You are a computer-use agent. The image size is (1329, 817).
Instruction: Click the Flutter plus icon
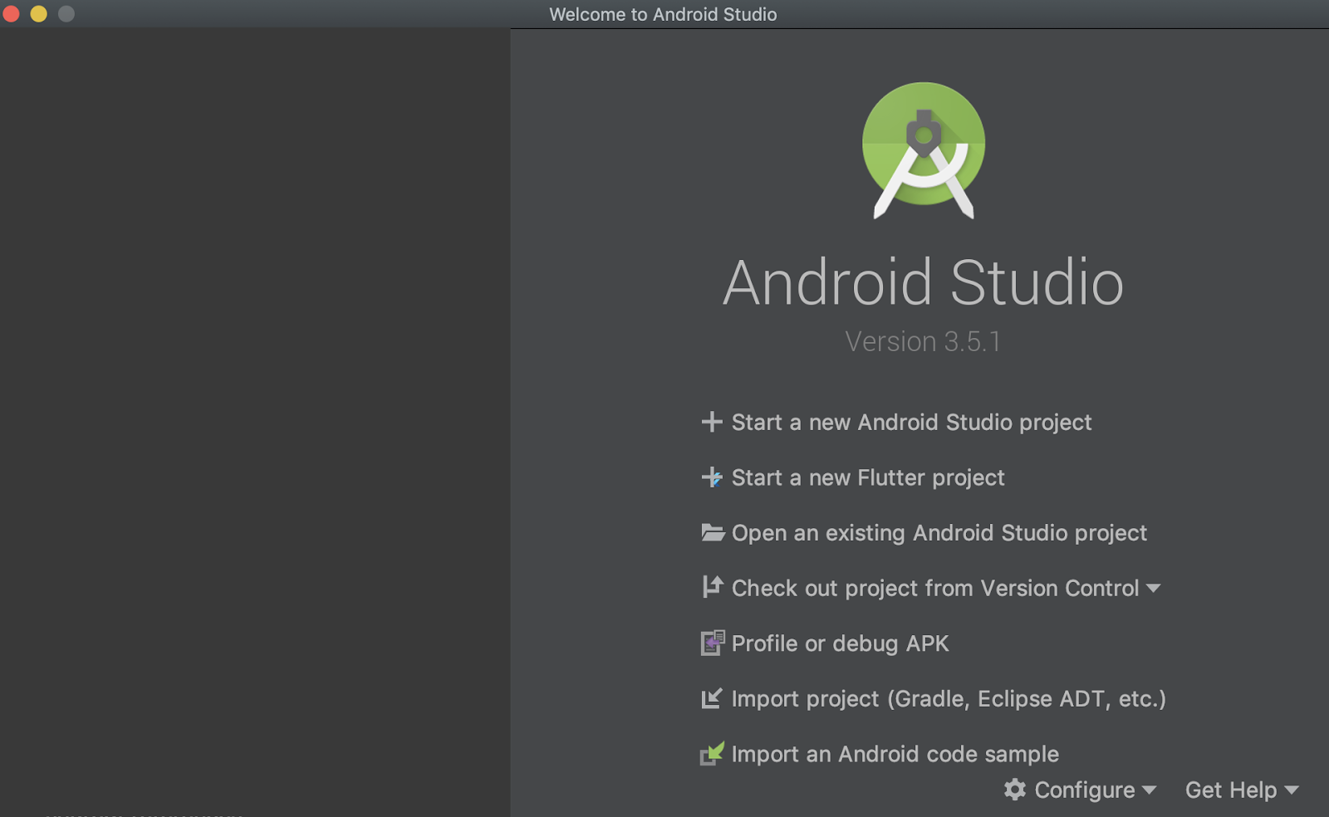pyautogui.click(x=712, y=477)
